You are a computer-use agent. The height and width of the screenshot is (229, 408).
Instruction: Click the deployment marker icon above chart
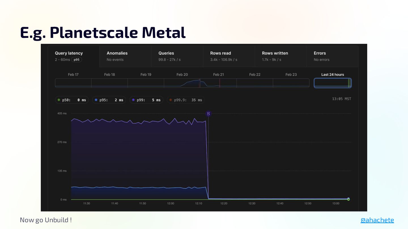click(209, 114)
